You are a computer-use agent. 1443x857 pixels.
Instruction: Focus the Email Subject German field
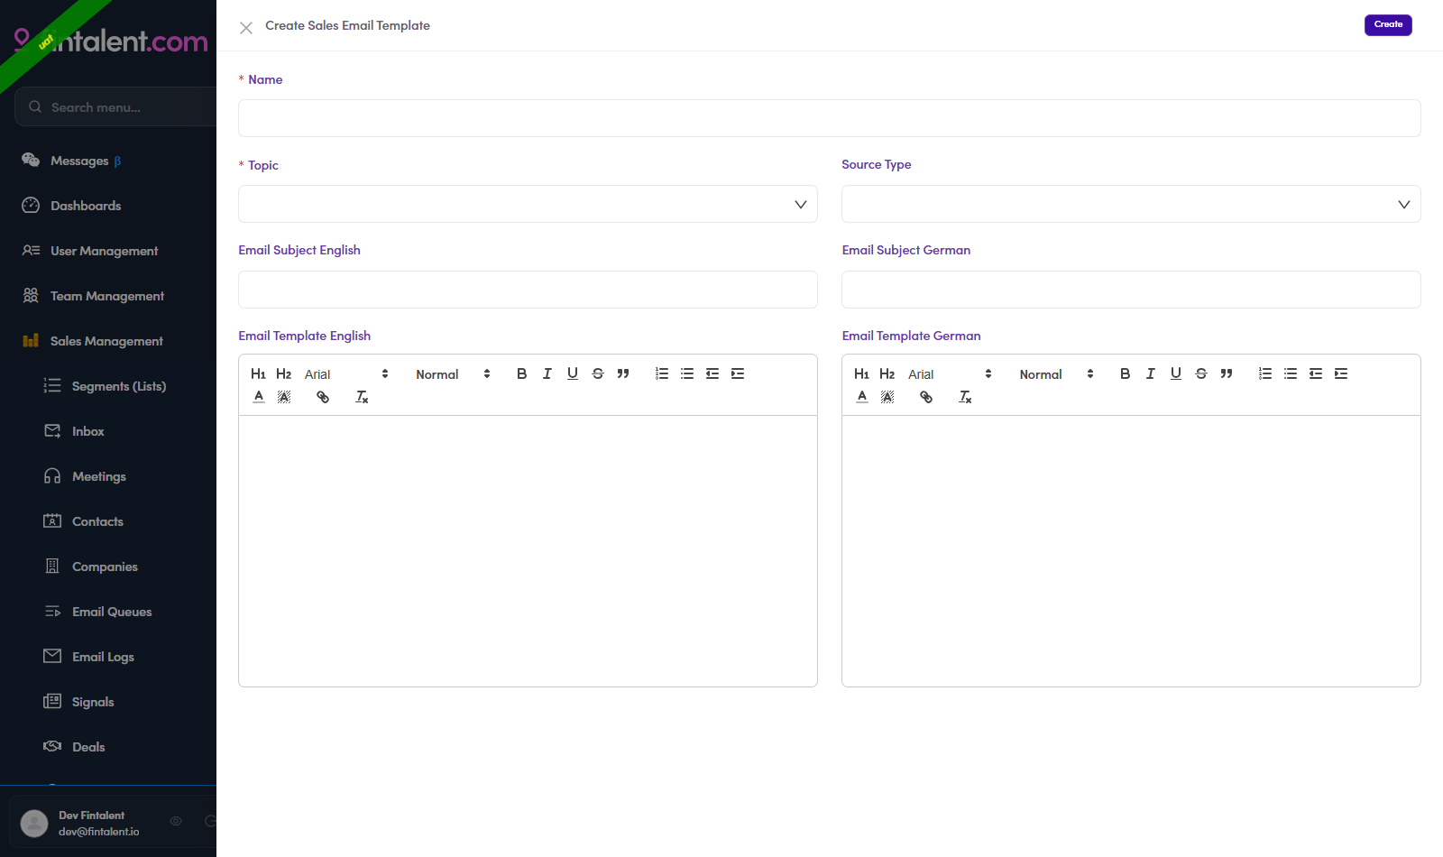coord(1131,290)
